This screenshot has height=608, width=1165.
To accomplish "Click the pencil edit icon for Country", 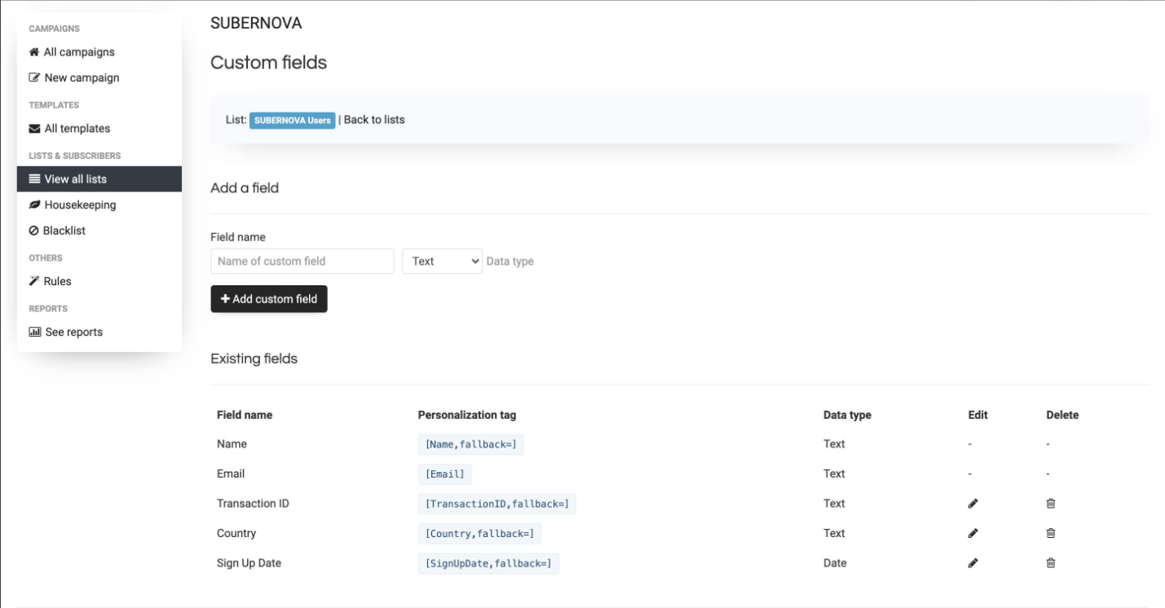I will [x=973, y=533].
